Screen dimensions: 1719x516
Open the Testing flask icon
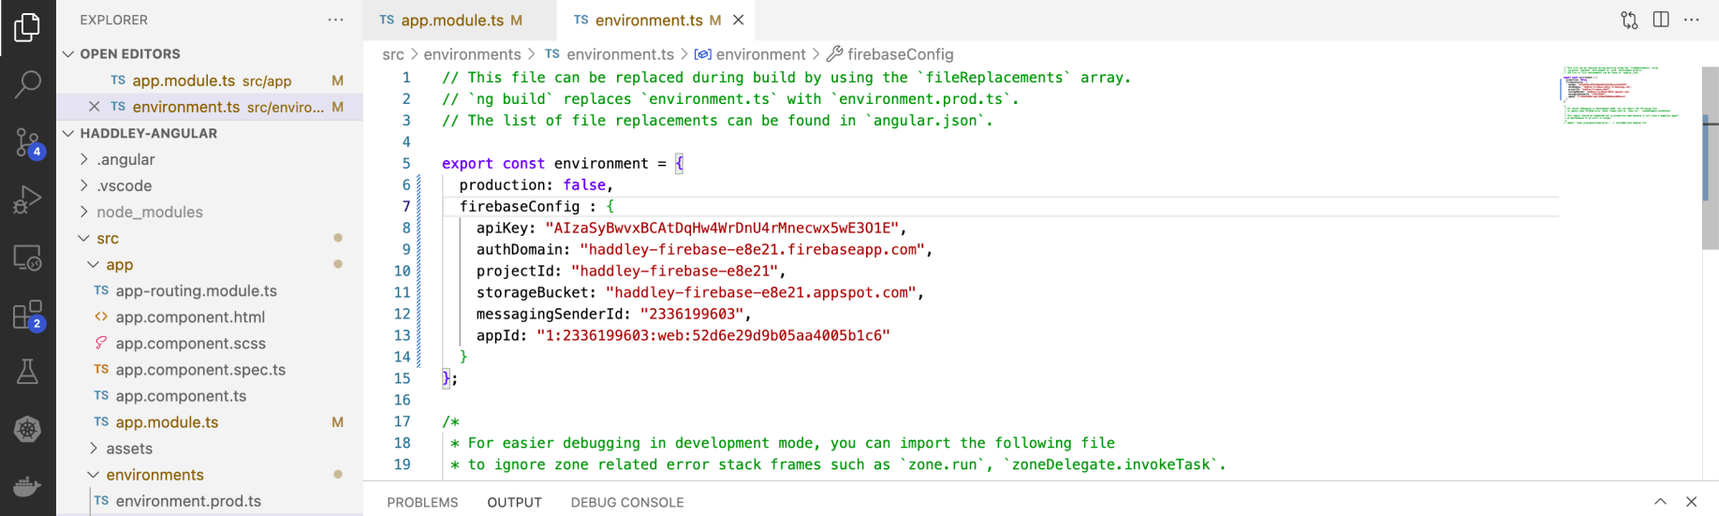coord(27,373)
